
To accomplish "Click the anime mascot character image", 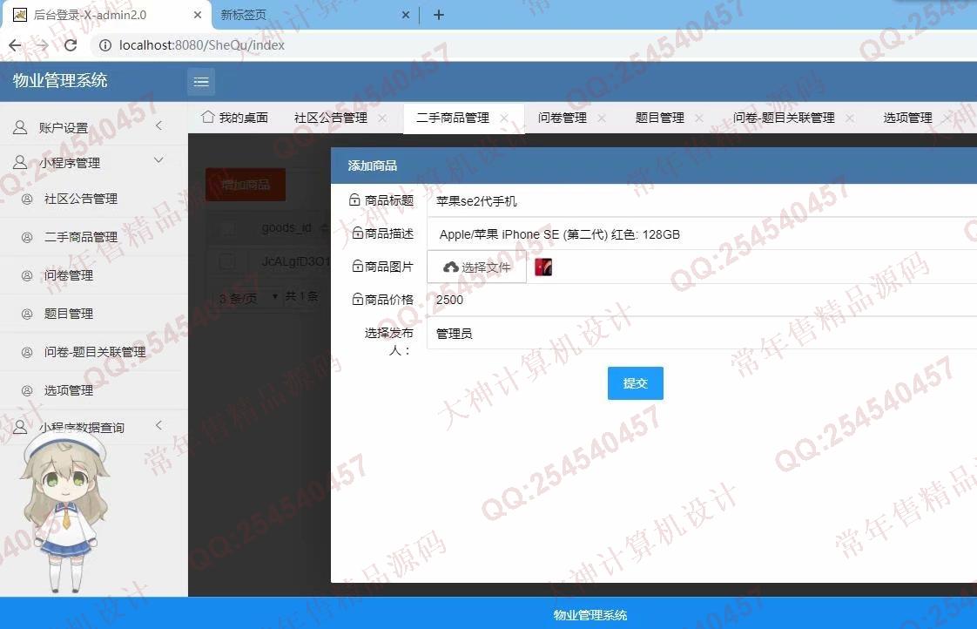I will click(x=63, y=511).
